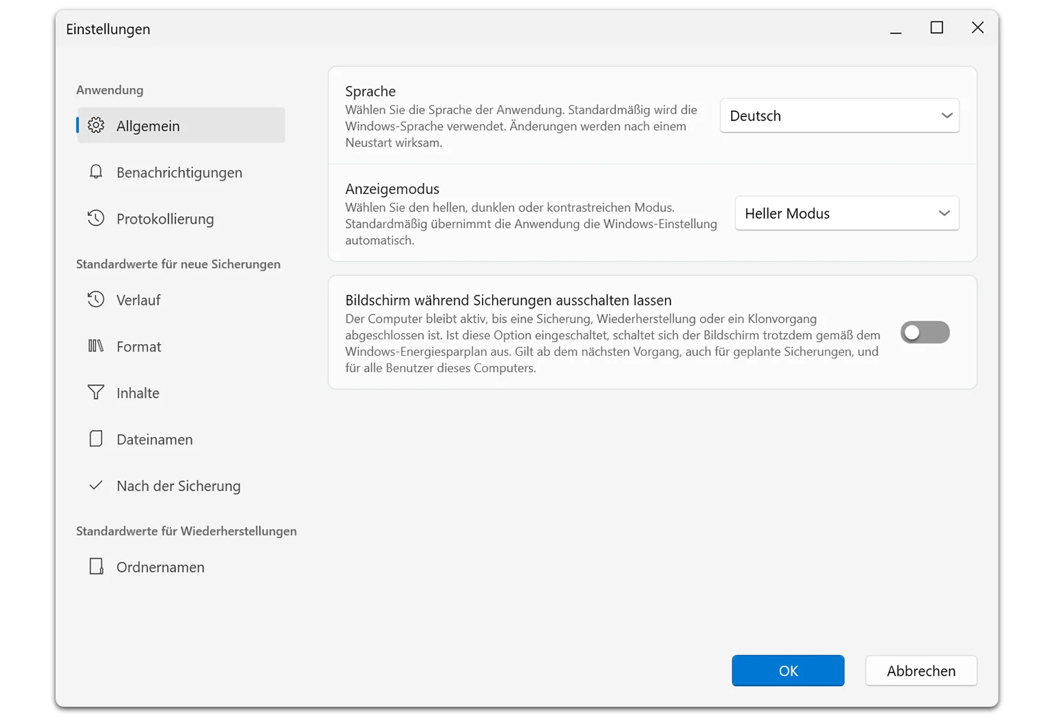This screenshot has width=1054, height=717.
Task: Select the Inhalte page label
Action: [x=138, y=393]
